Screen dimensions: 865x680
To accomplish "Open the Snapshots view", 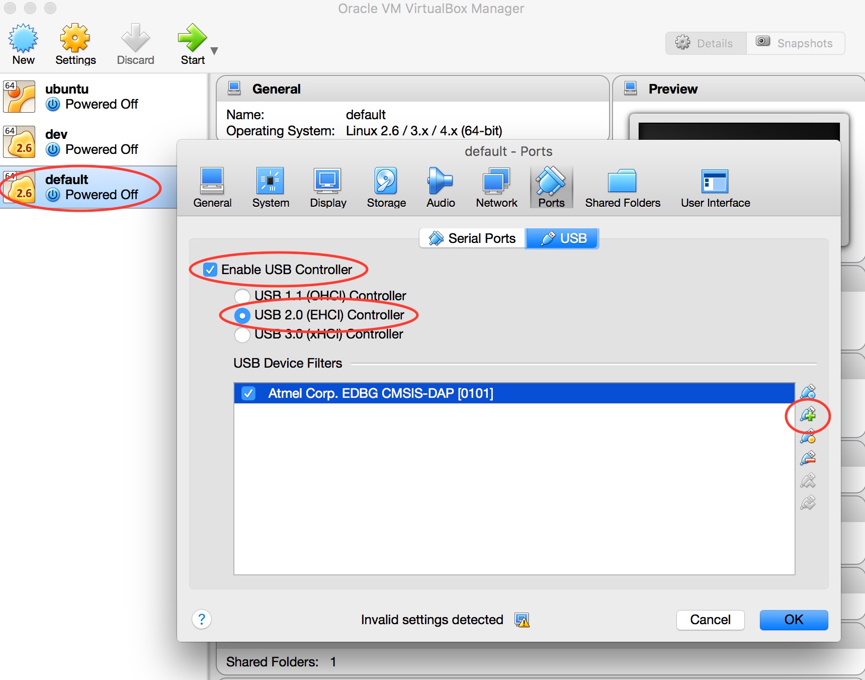I will [795, 43].
